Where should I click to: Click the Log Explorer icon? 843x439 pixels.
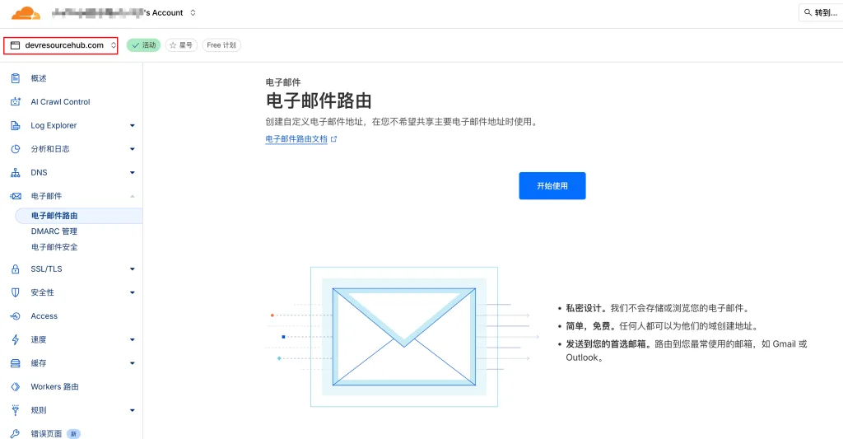coord(16,125)
